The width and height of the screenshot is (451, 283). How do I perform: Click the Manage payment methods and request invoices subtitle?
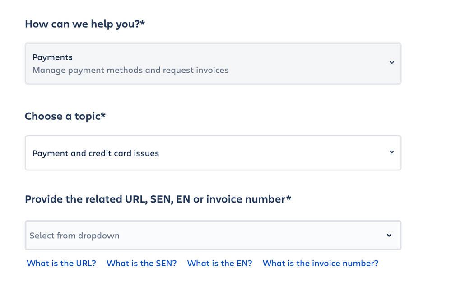(x=130, y=70)
